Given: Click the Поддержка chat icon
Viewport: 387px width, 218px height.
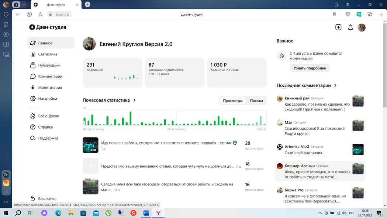Looking at the screenshot, I should [32, 138].
